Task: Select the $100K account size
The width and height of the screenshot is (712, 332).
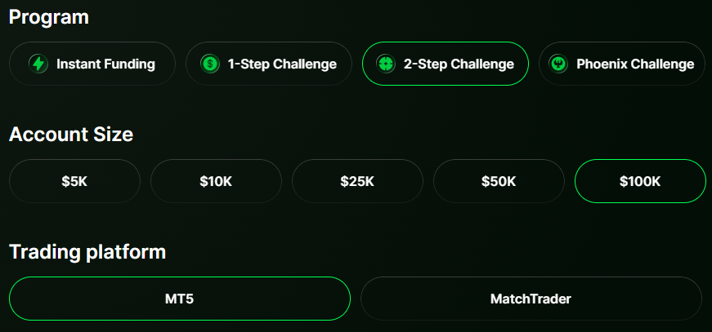Action: point(640,181)
